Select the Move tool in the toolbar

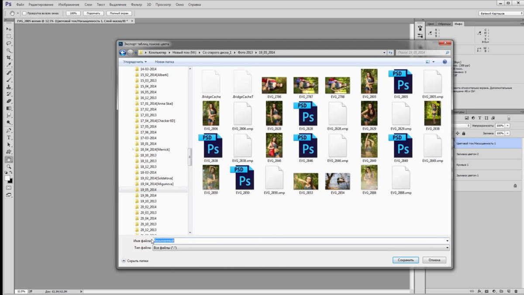[9, 29]
